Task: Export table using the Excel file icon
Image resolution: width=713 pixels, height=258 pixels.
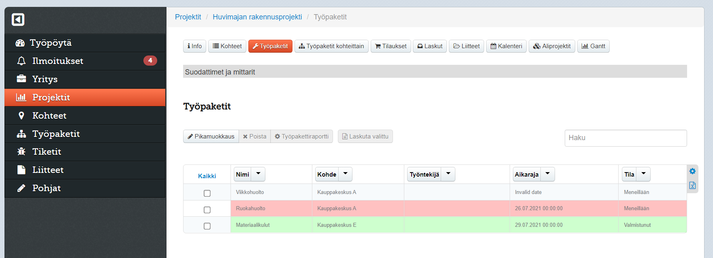Action: click(692, 186)
